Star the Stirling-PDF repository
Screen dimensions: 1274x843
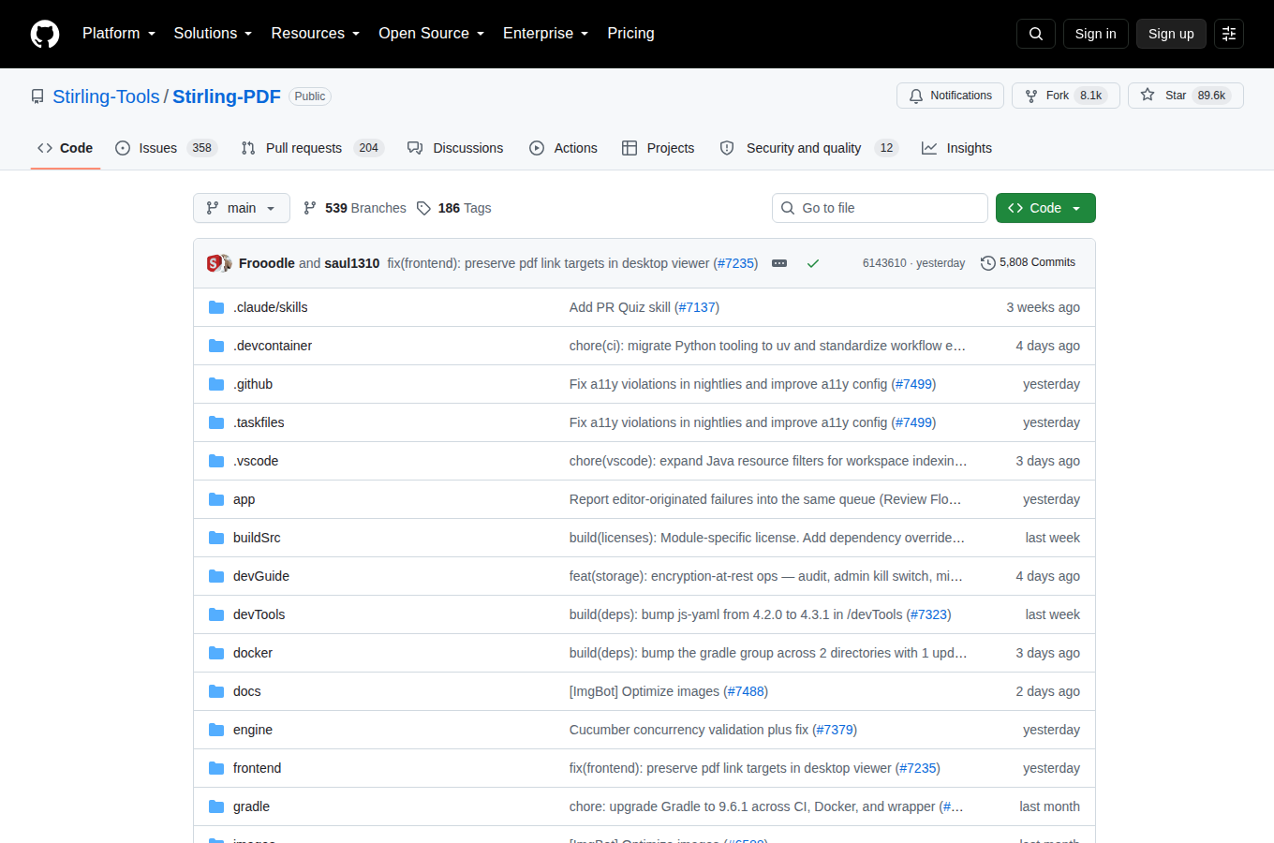[1185, 96]
